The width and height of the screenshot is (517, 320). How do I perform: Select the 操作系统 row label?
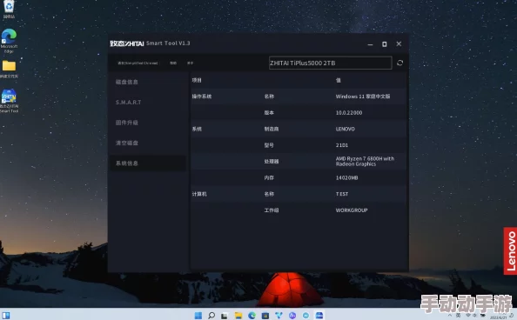202,97
